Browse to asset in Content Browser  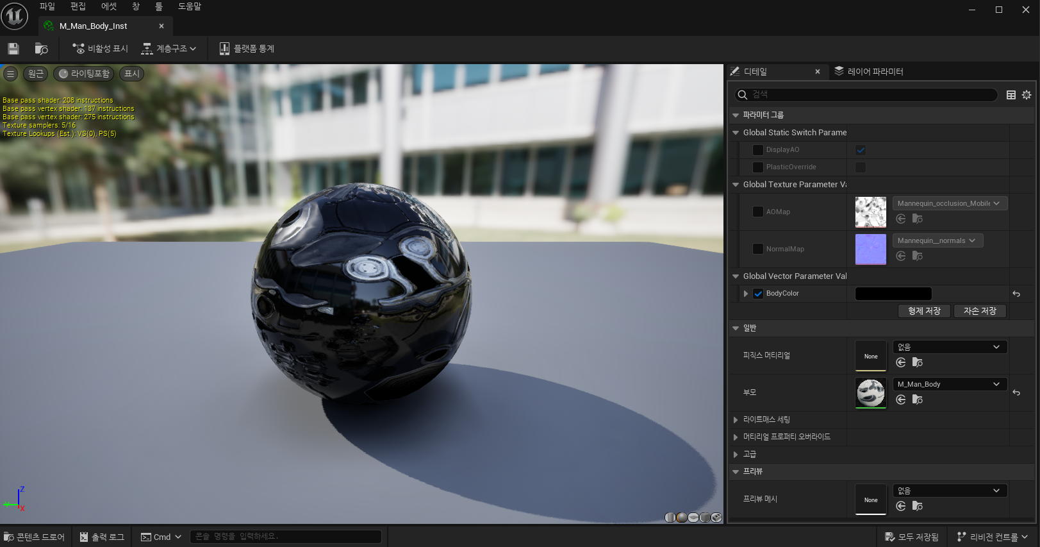42,49
